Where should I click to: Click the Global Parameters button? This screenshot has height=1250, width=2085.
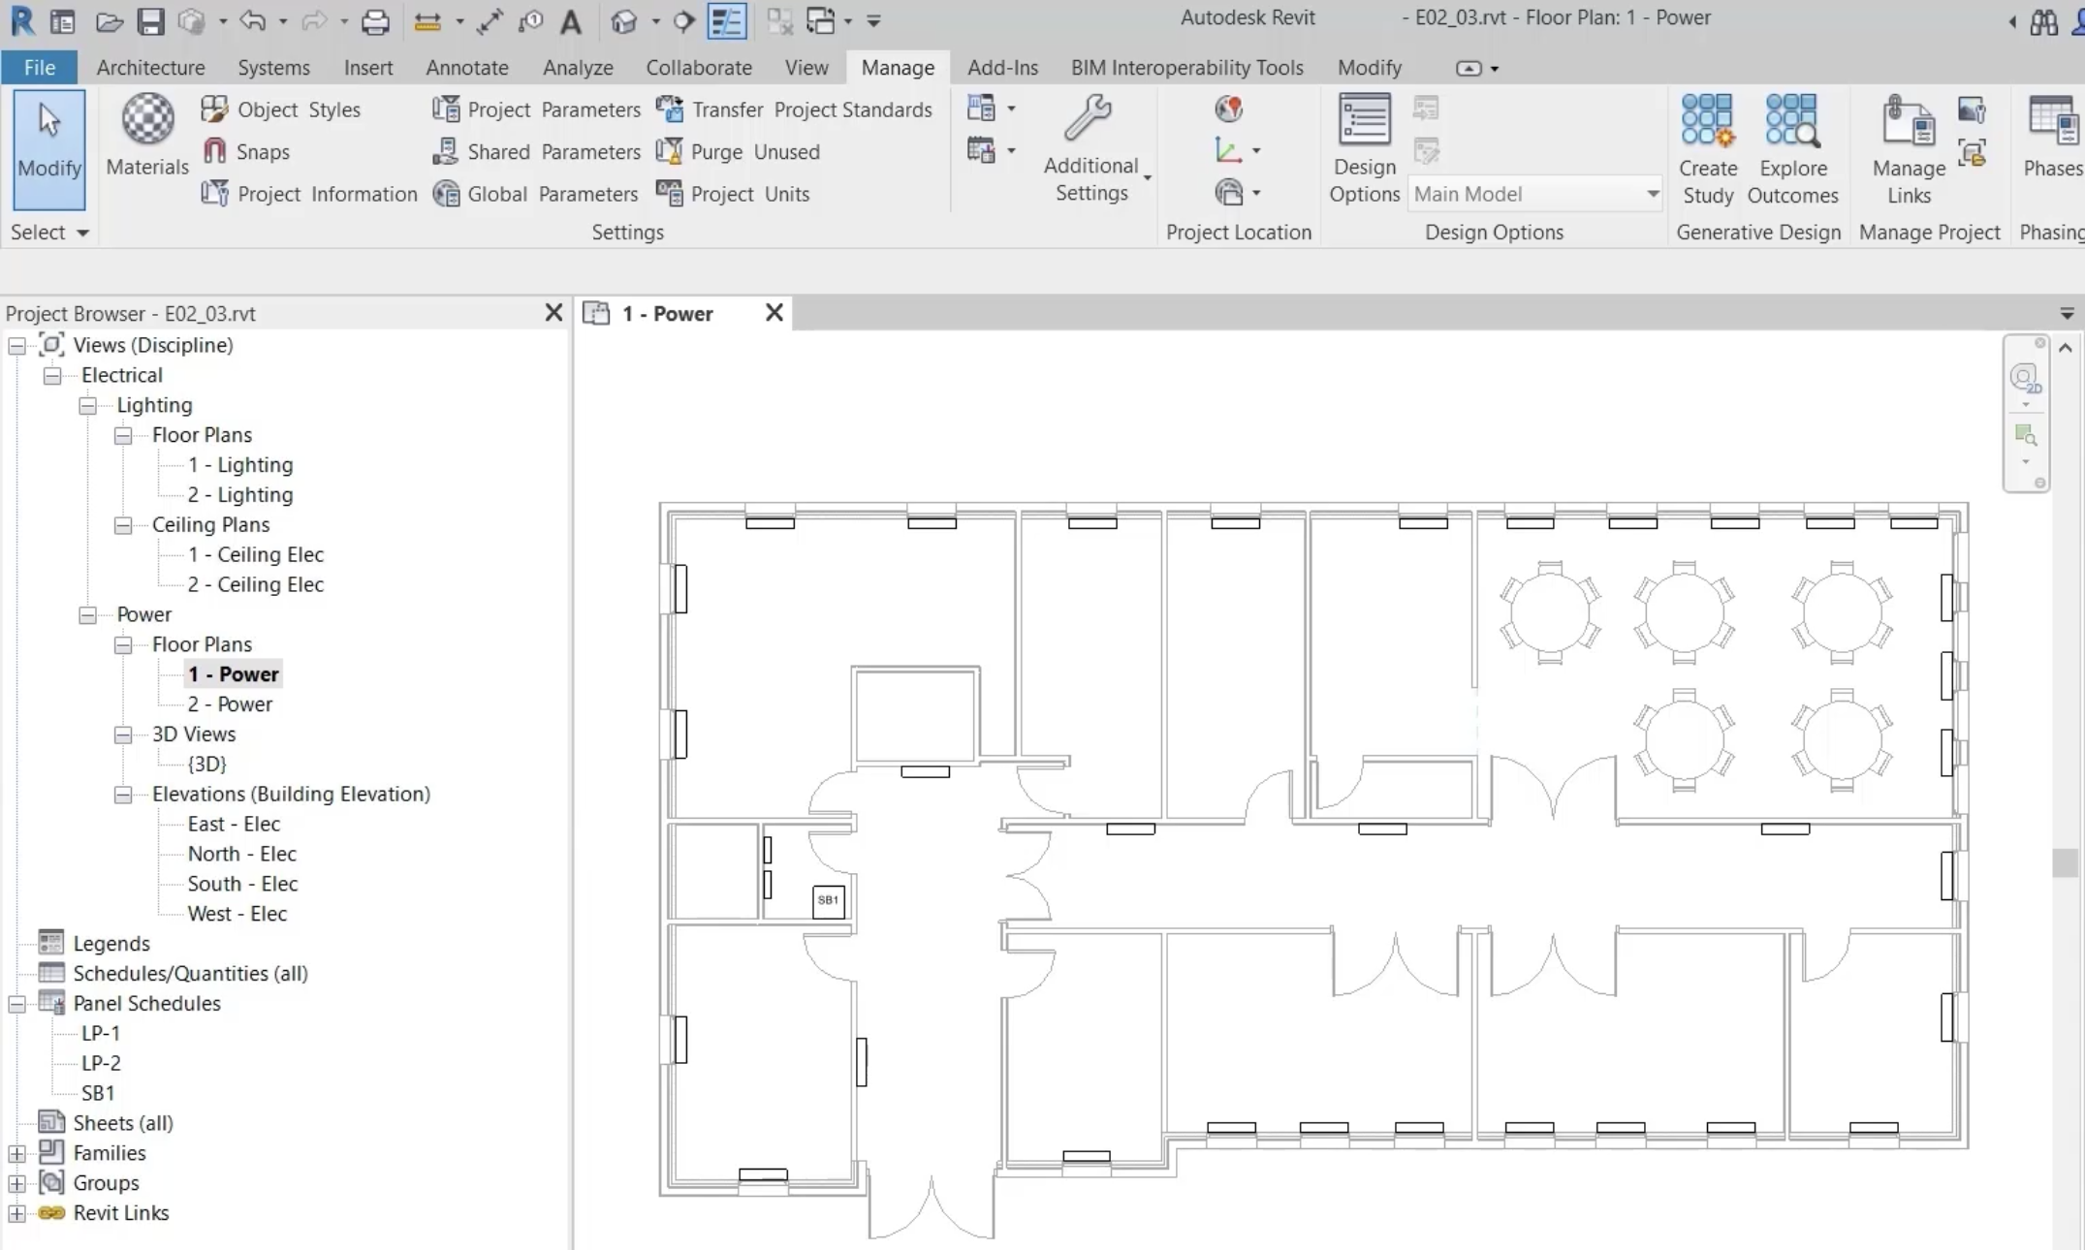click(x=536, y=192)
